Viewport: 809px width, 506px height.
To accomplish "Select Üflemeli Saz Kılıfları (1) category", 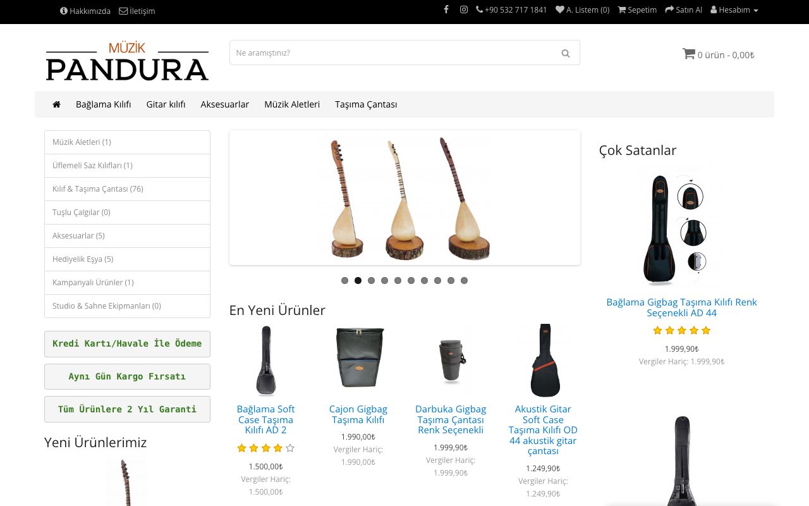I will [127, 166].
